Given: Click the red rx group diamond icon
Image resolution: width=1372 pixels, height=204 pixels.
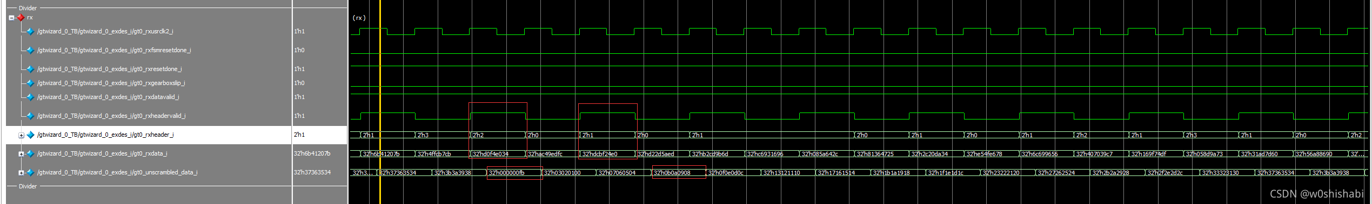Looking at the screenshot, I should pos(21,18).
